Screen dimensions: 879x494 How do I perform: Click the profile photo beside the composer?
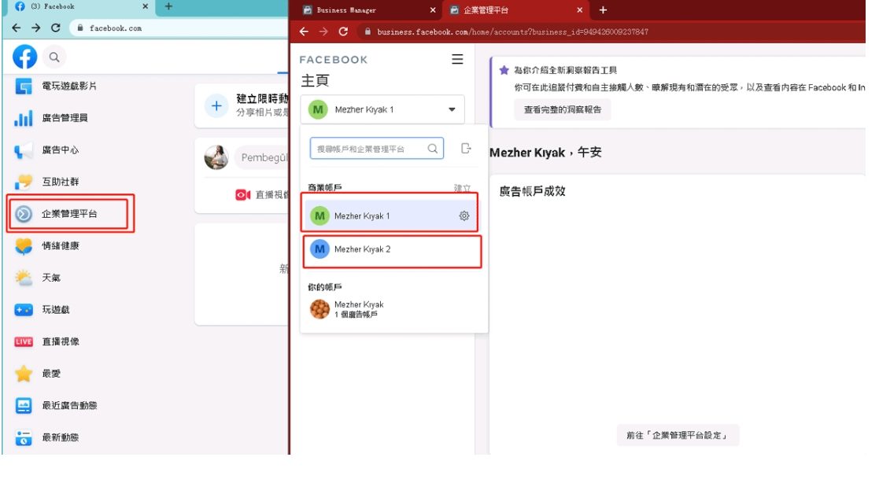click(216, 157)
